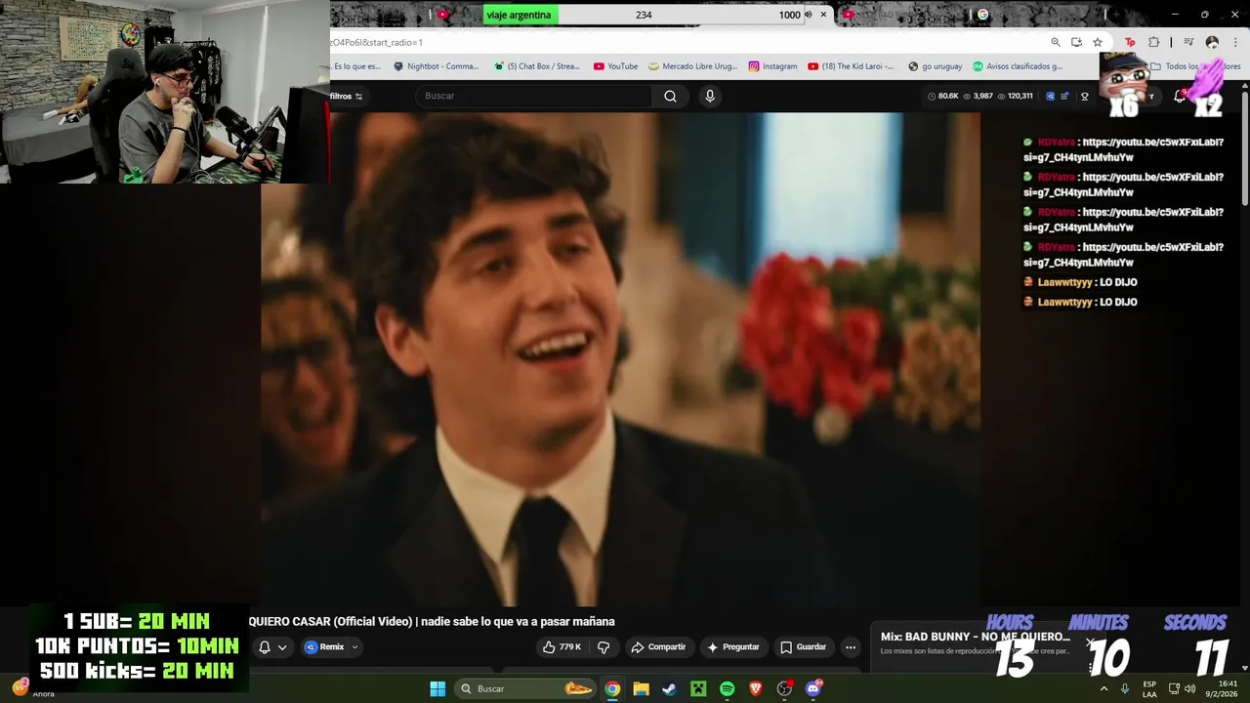Image resolution: width=1250 pixels, height=703 pixels.
Task: Save video with Guardar
Action: click(x=803, y=646)
